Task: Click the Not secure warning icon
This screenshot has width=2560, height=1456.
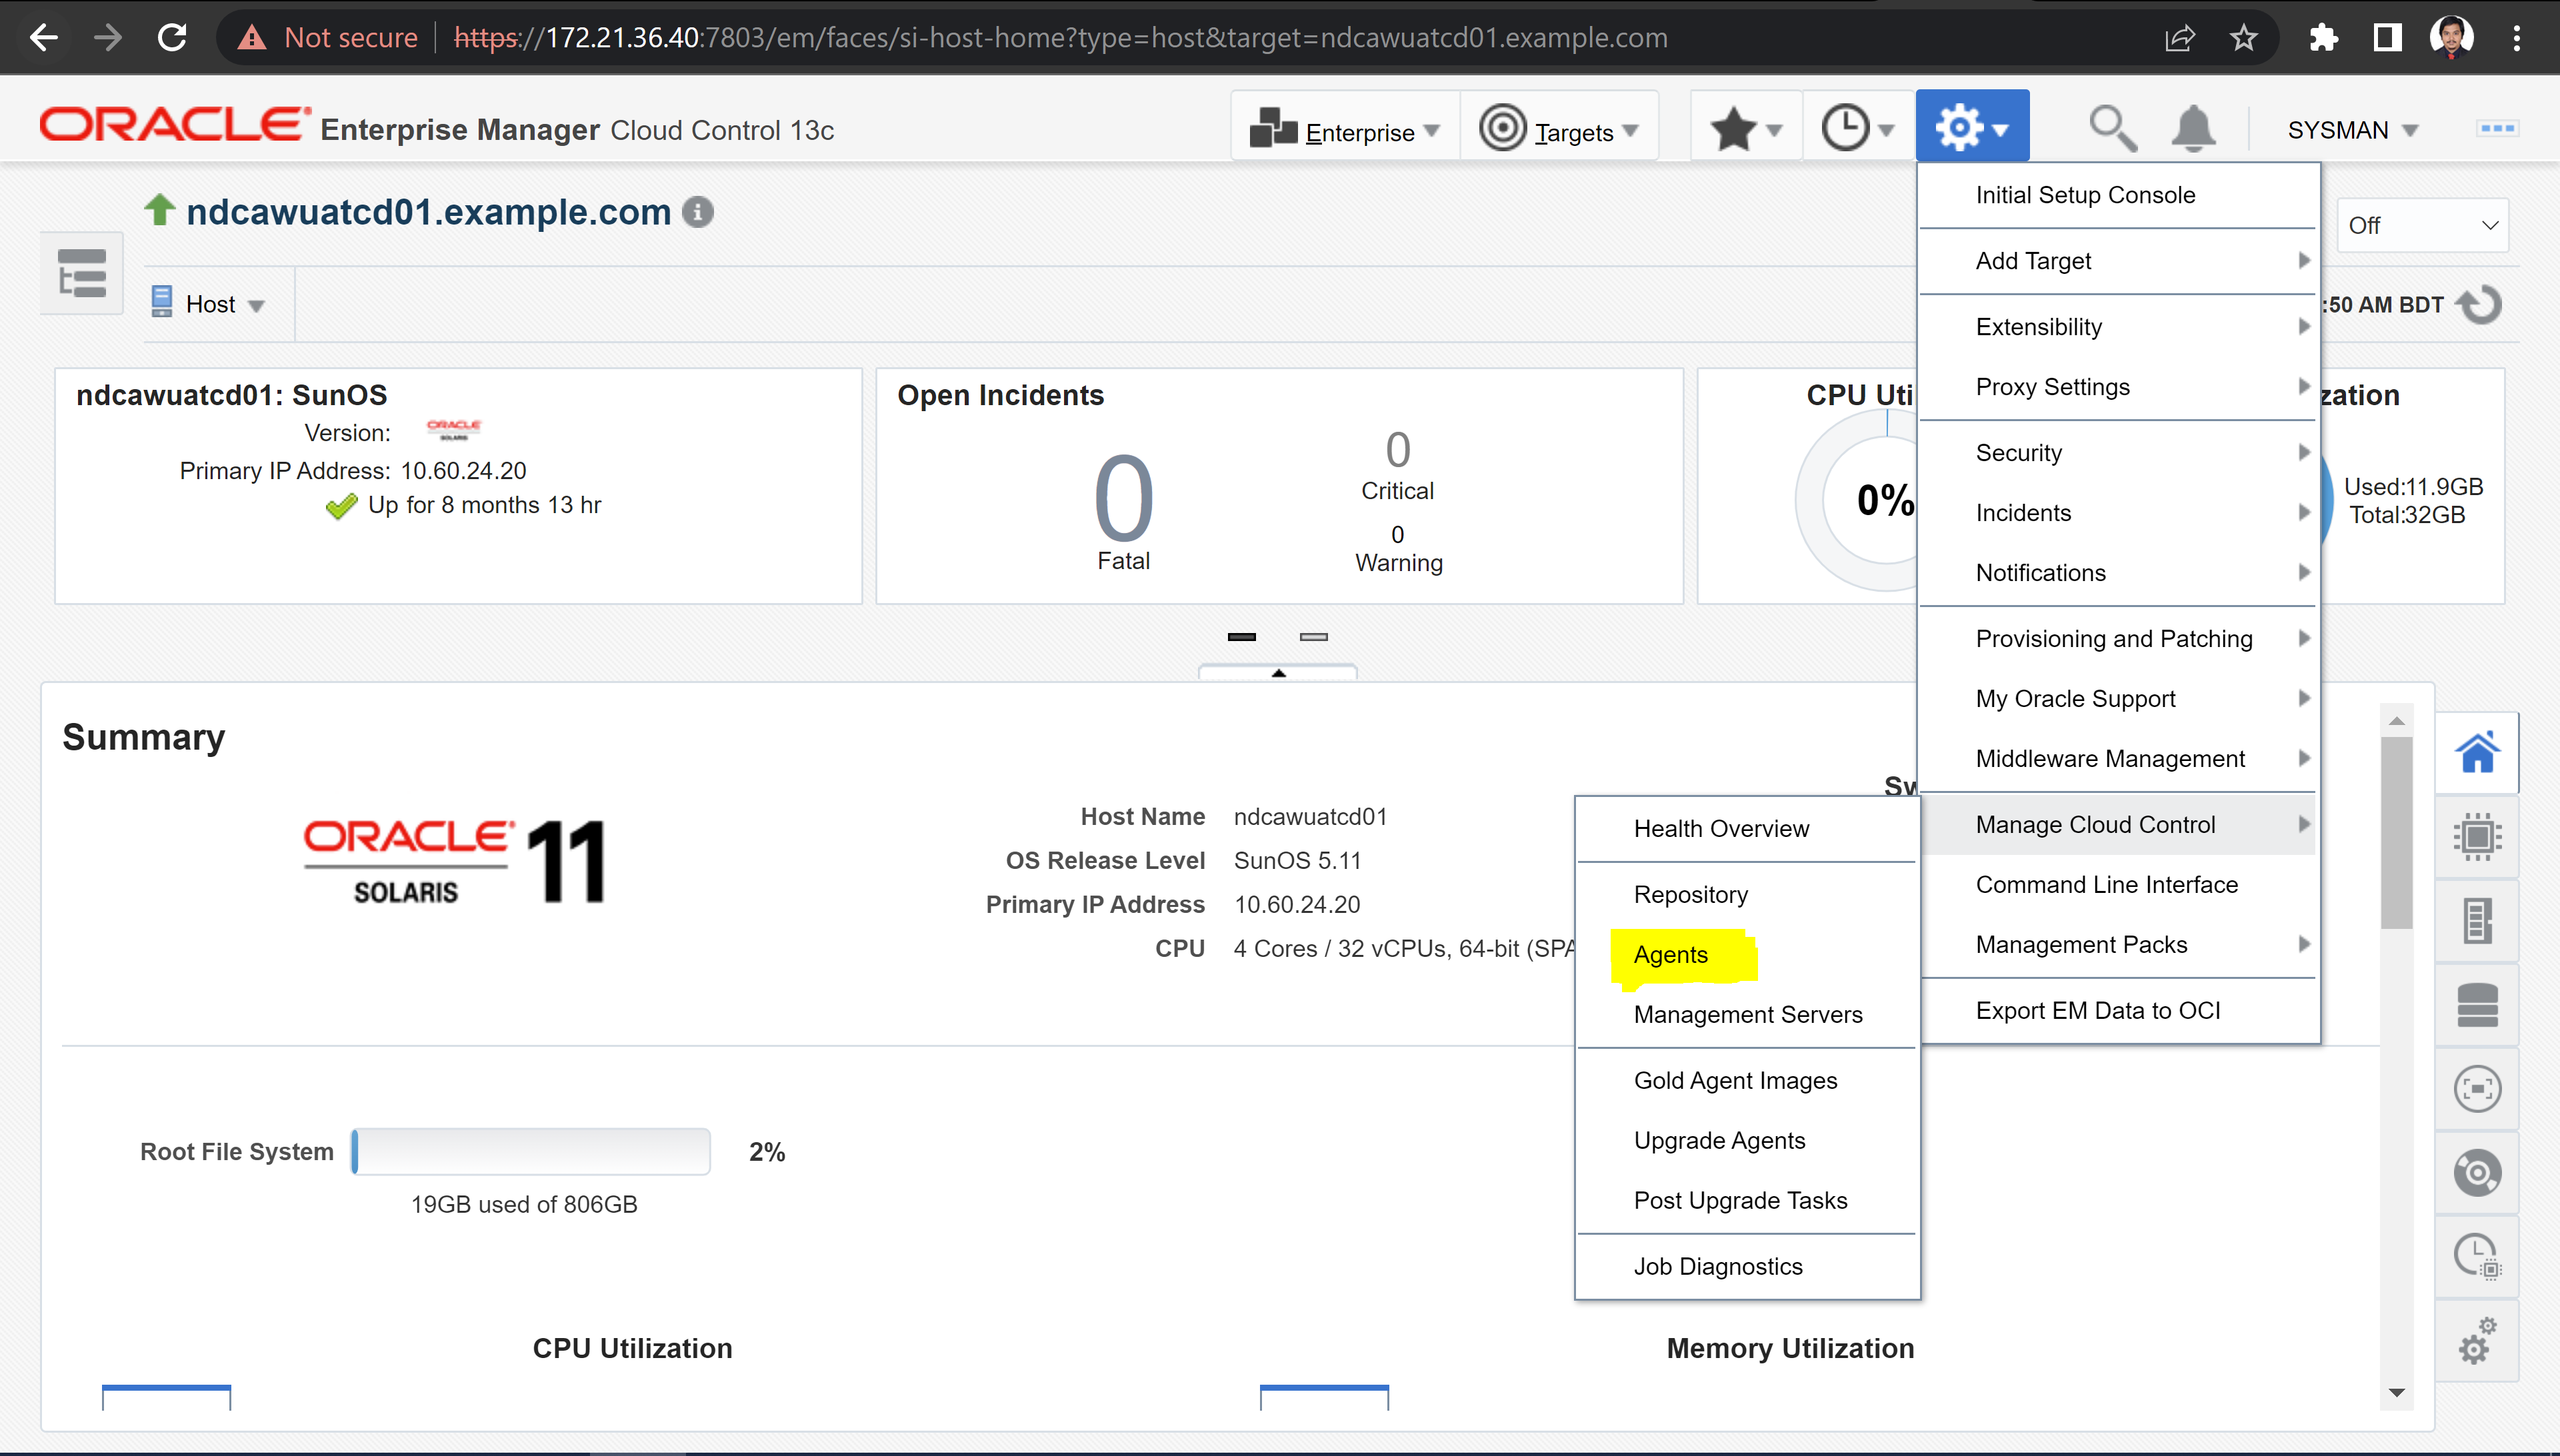Action: tap(252, 38)
